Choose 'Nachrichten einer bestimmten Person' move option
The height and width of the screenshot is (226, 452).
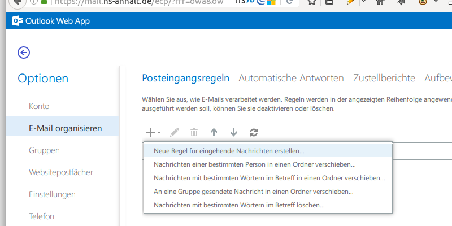pyautogui.click(x=254, y=164)
